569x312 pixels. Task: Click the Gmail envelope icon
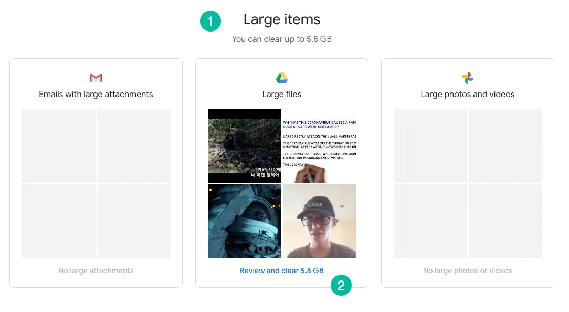coord(96,78)
